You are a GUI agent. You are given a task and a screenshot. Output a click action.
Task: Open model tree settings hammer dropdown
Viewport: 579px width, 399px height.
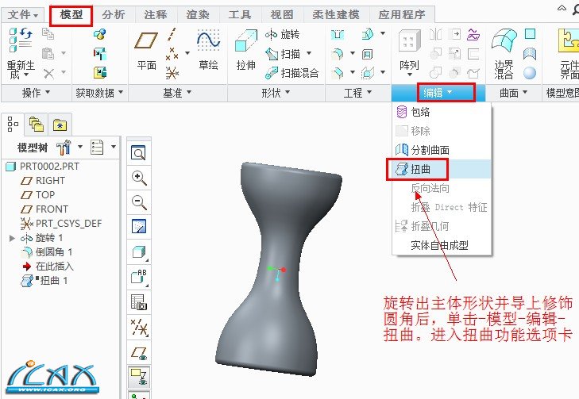click(80, 147)
